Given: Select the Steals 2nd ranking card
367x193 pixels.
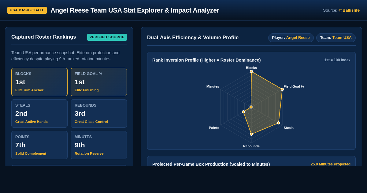Looking at the screenshot, I should click(39, 113).
